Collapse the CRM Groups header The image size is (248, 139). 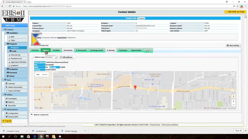pos(15,25)
